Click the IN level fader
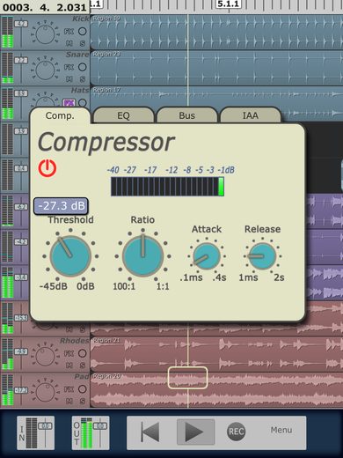Image resolution: width=343 pixels, height=458 pixels. coord(46,426)
